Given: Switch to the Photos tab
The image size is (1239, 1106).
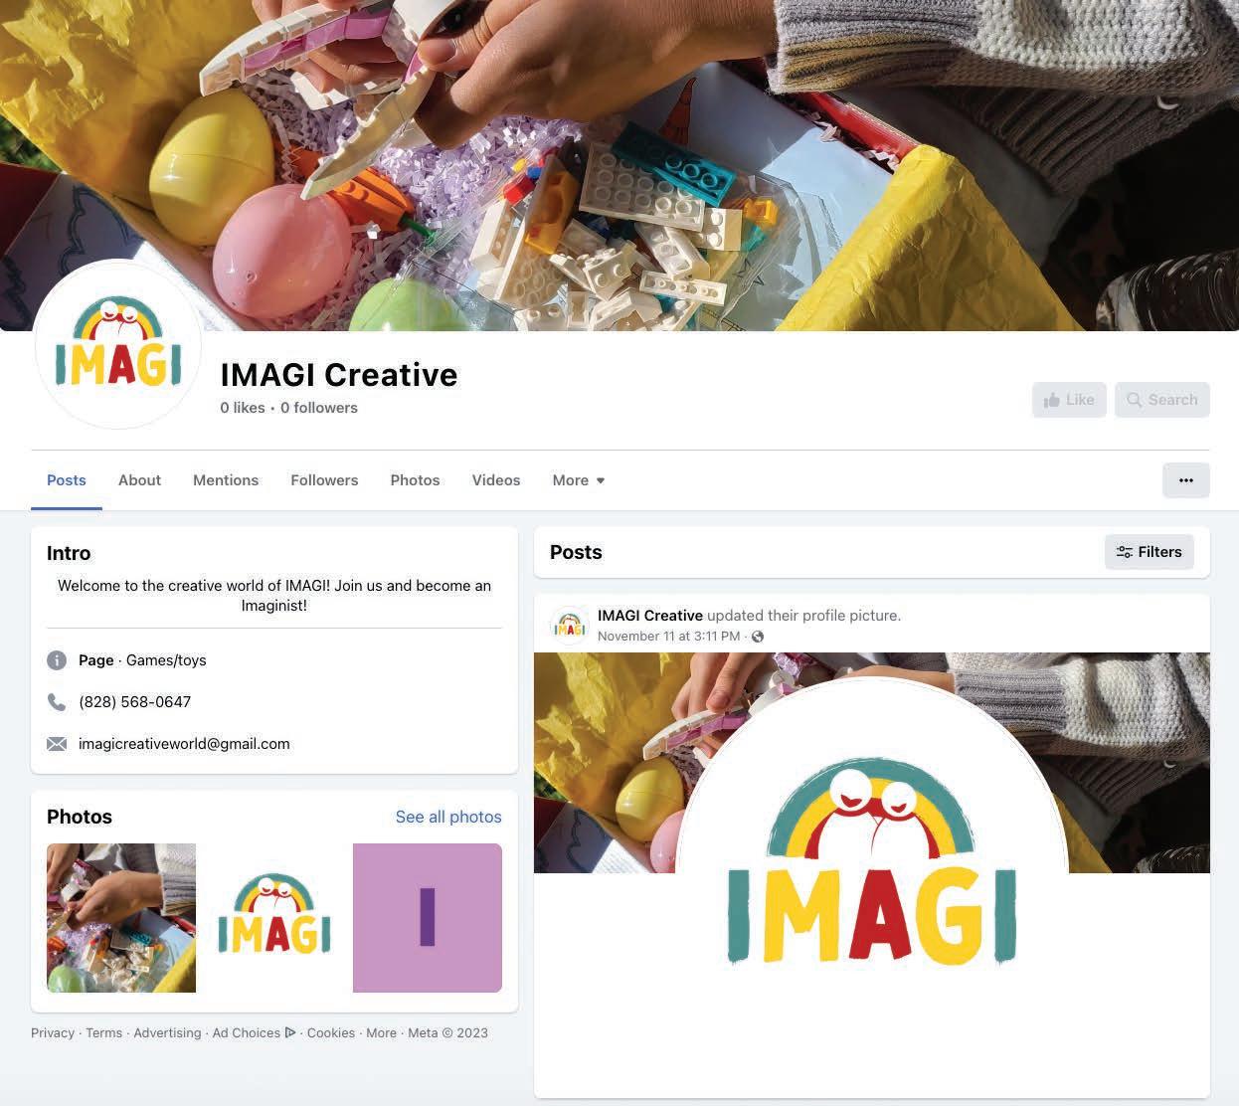Looking at the screenshot, I should [415, 480].
